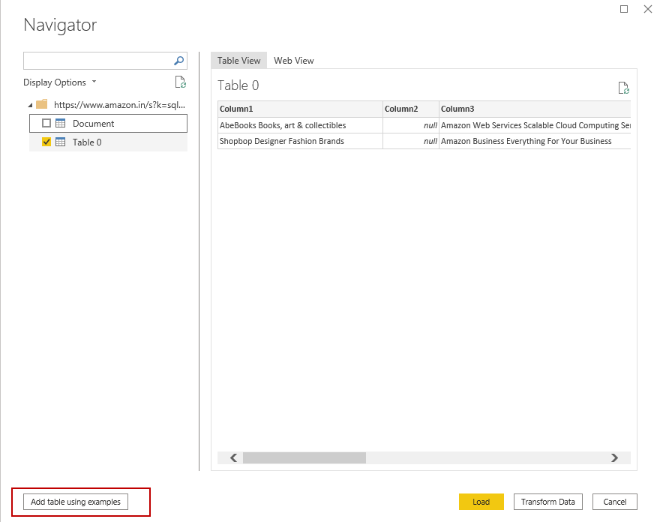Click the Column2 header

tap(411, 109)
